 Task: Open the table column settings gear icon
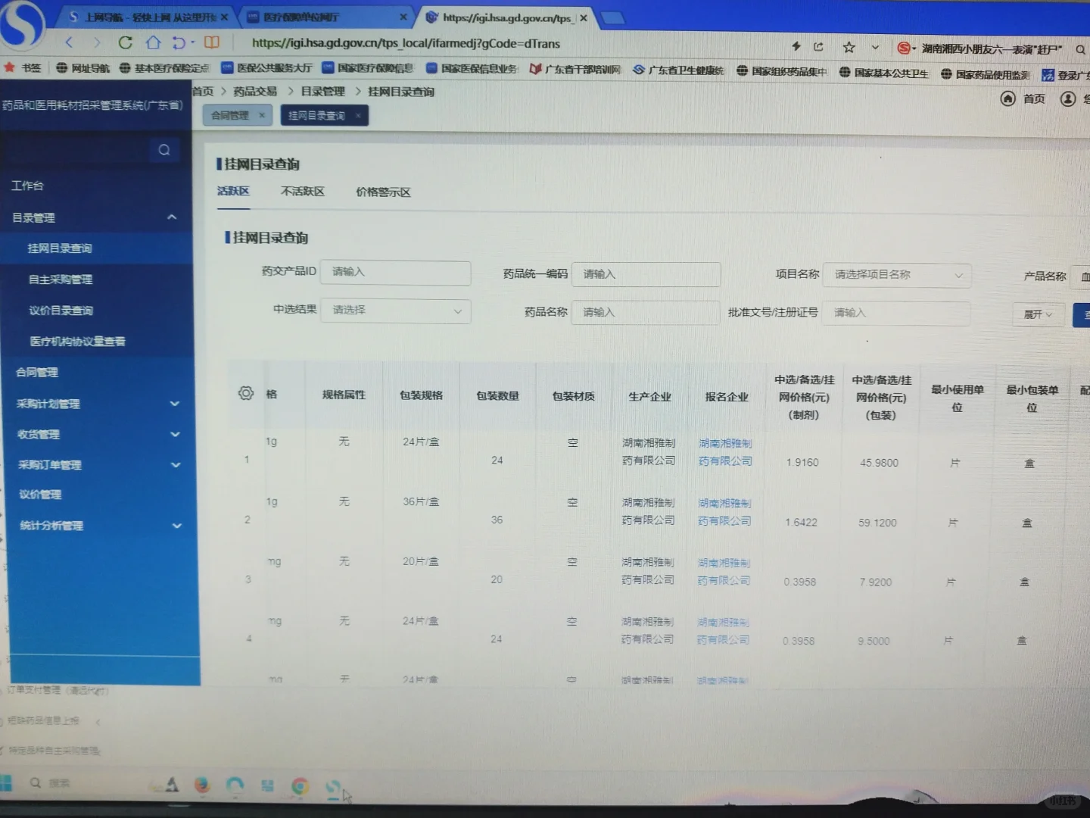coord(245,393)
